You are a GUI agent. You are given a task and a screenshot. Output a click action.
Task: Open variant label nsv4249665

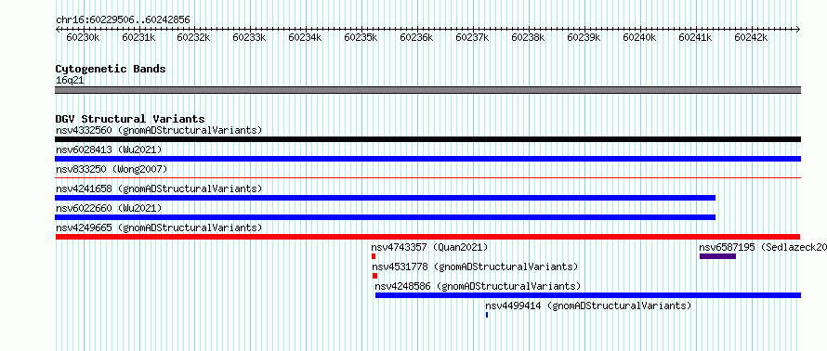[159, 227]
